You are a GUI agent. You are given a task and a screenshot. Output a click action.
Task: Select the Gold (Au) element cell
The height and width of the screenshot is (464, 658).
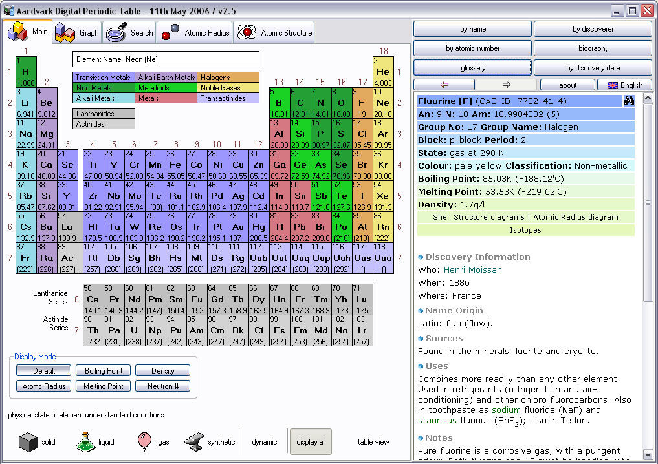coord(238,227)
